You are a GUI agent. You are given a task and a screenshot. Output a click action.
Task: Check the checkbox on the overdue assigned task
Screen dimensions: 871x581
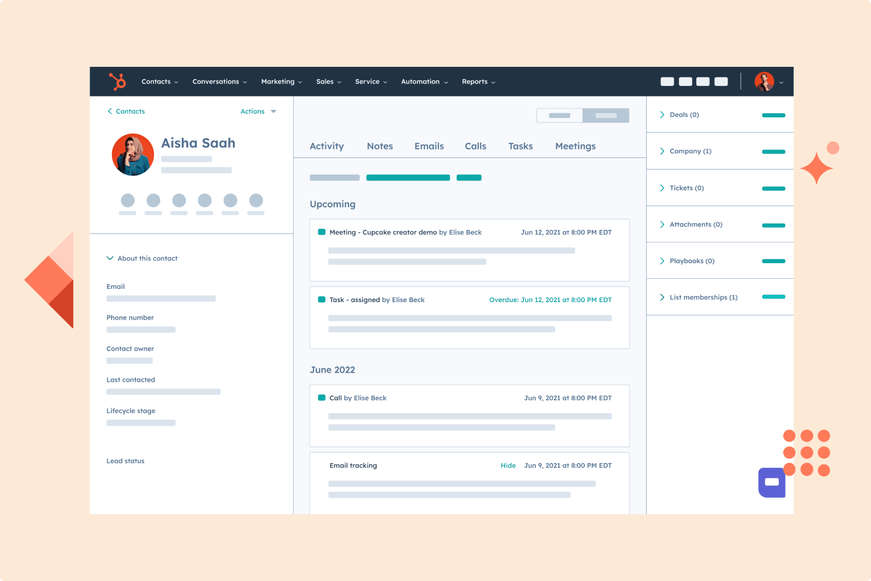(x=322, y=299)
